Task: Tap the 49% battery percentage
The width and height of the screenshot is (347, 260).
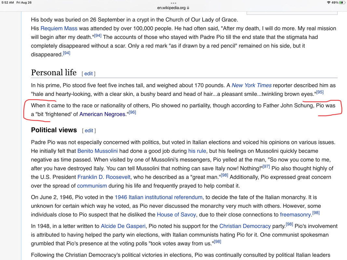Action: pos(335,2)
